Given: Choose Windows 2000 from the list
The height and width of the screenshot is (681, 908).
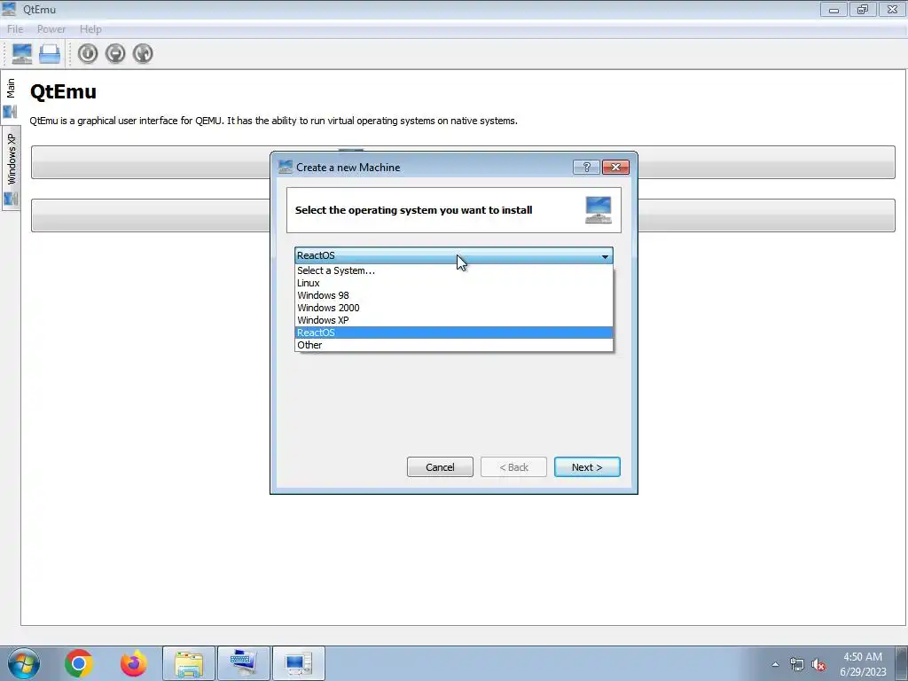Looking at the screenshot, I should pyautogui.click(x=453, y=308).
